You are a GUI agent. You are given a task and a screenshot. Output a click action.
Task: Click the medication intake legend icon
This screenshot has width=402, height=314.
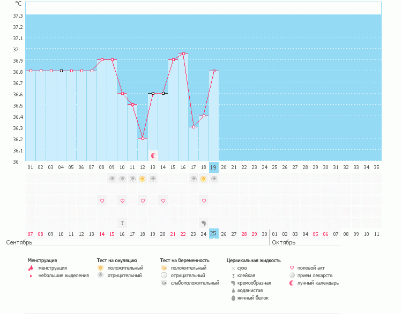coord(292,275)
